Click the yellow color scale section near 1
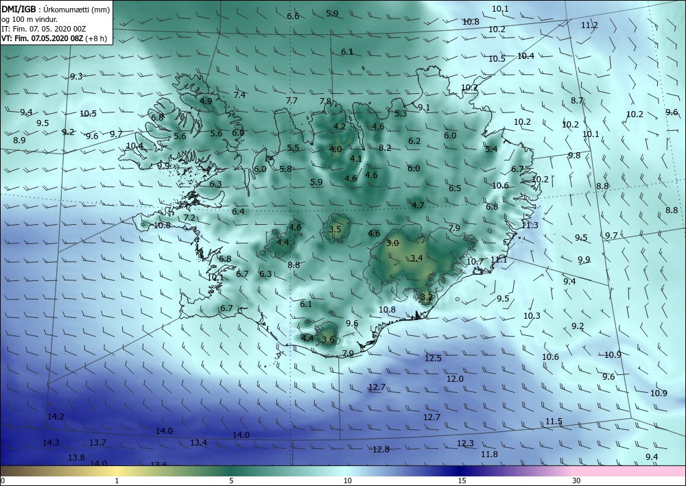The image size is (686, 486). pyautogui.click(x=117, y=471)
